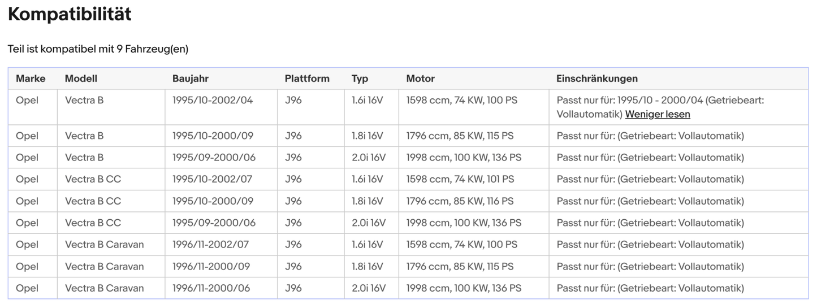Click the '9 Fahrzeug(en)' compatibility text

pyautogui.click(x=152, y=49)
